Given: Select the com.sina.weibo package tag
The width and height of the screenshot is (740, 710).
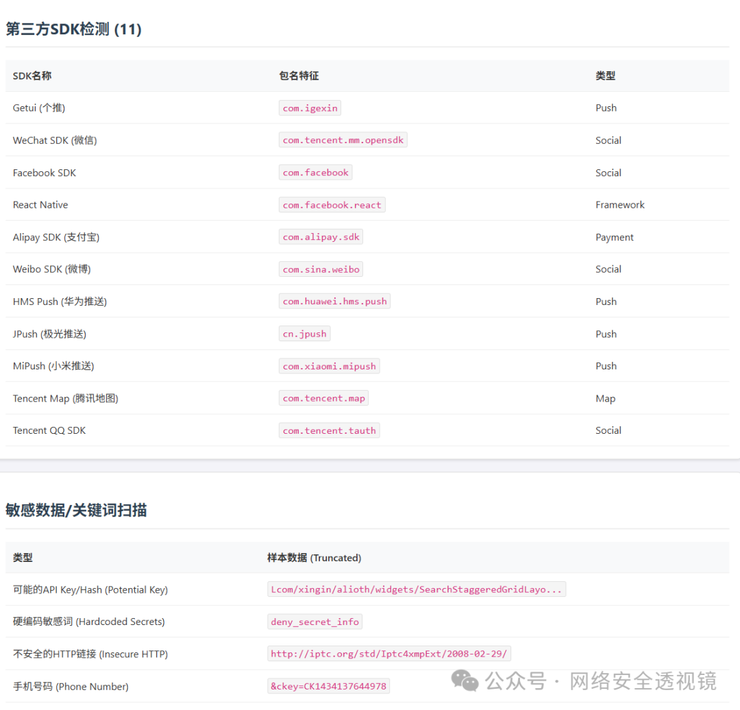Looking at the screenshot, I should [321, 269].
